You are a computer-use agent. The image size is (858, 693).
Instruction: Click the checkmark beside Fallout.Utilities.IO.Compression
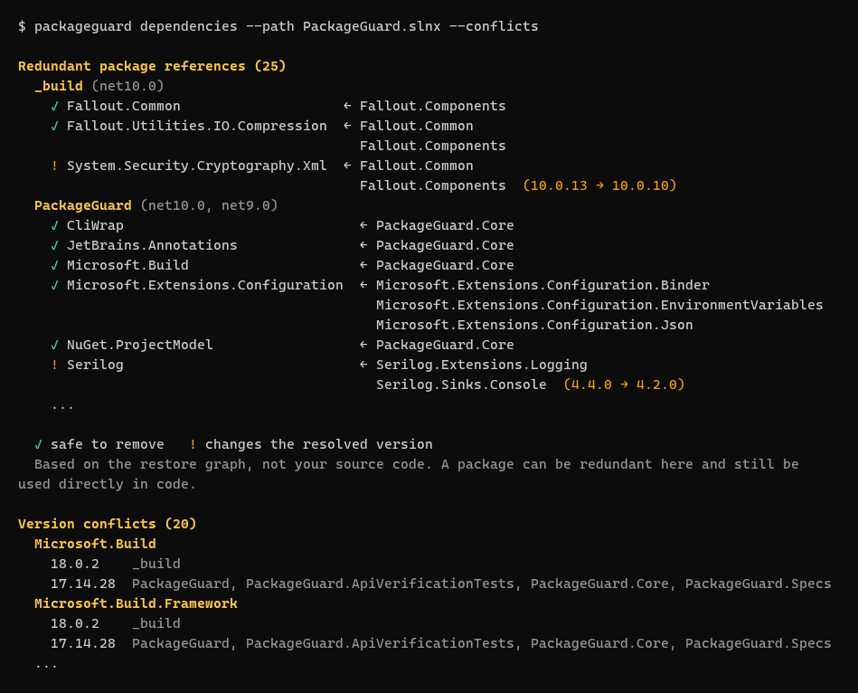pos(55,126)
